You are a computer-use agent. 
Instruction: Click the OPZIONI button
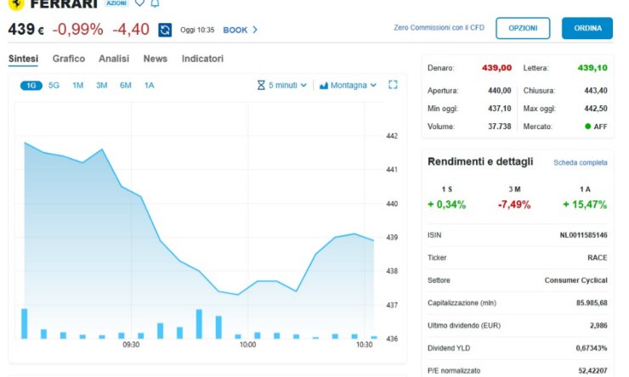[523, 28]
